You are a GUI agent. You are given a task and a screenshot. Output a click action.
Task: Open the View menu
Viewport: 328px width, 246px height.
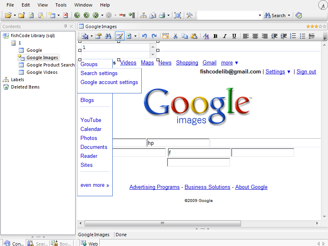(x=42, y=5)
